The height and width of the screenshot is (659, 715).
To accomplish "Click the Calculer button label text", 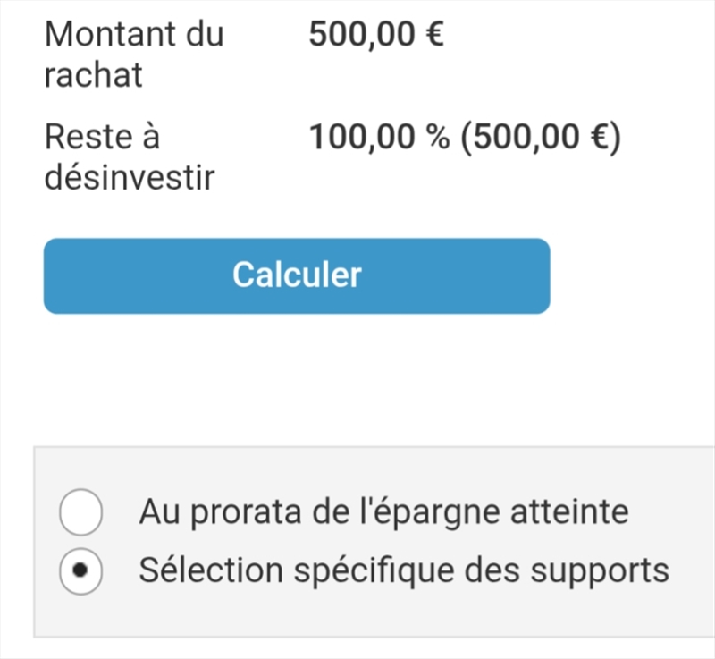I will pos(296,275).
